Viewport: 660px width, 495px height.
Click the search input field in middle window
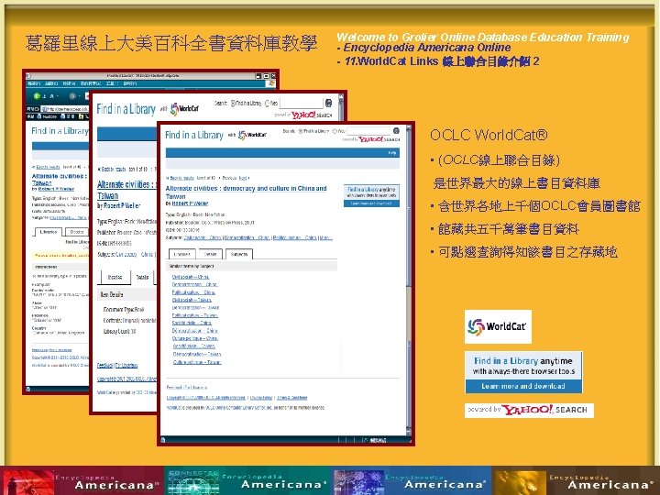coord(302,103)
